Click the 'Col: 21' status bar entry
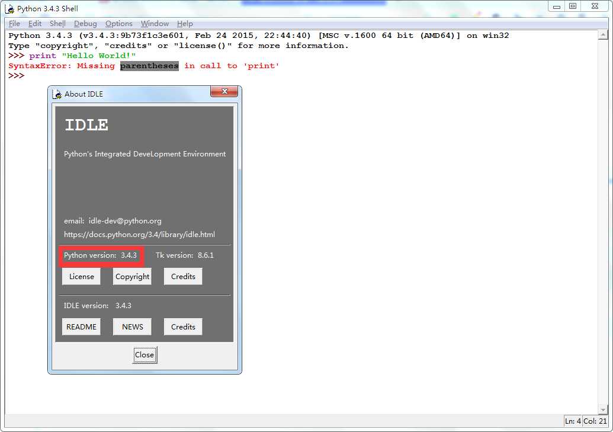Screen dimensions: 613x432 click(x=595, y=421)
